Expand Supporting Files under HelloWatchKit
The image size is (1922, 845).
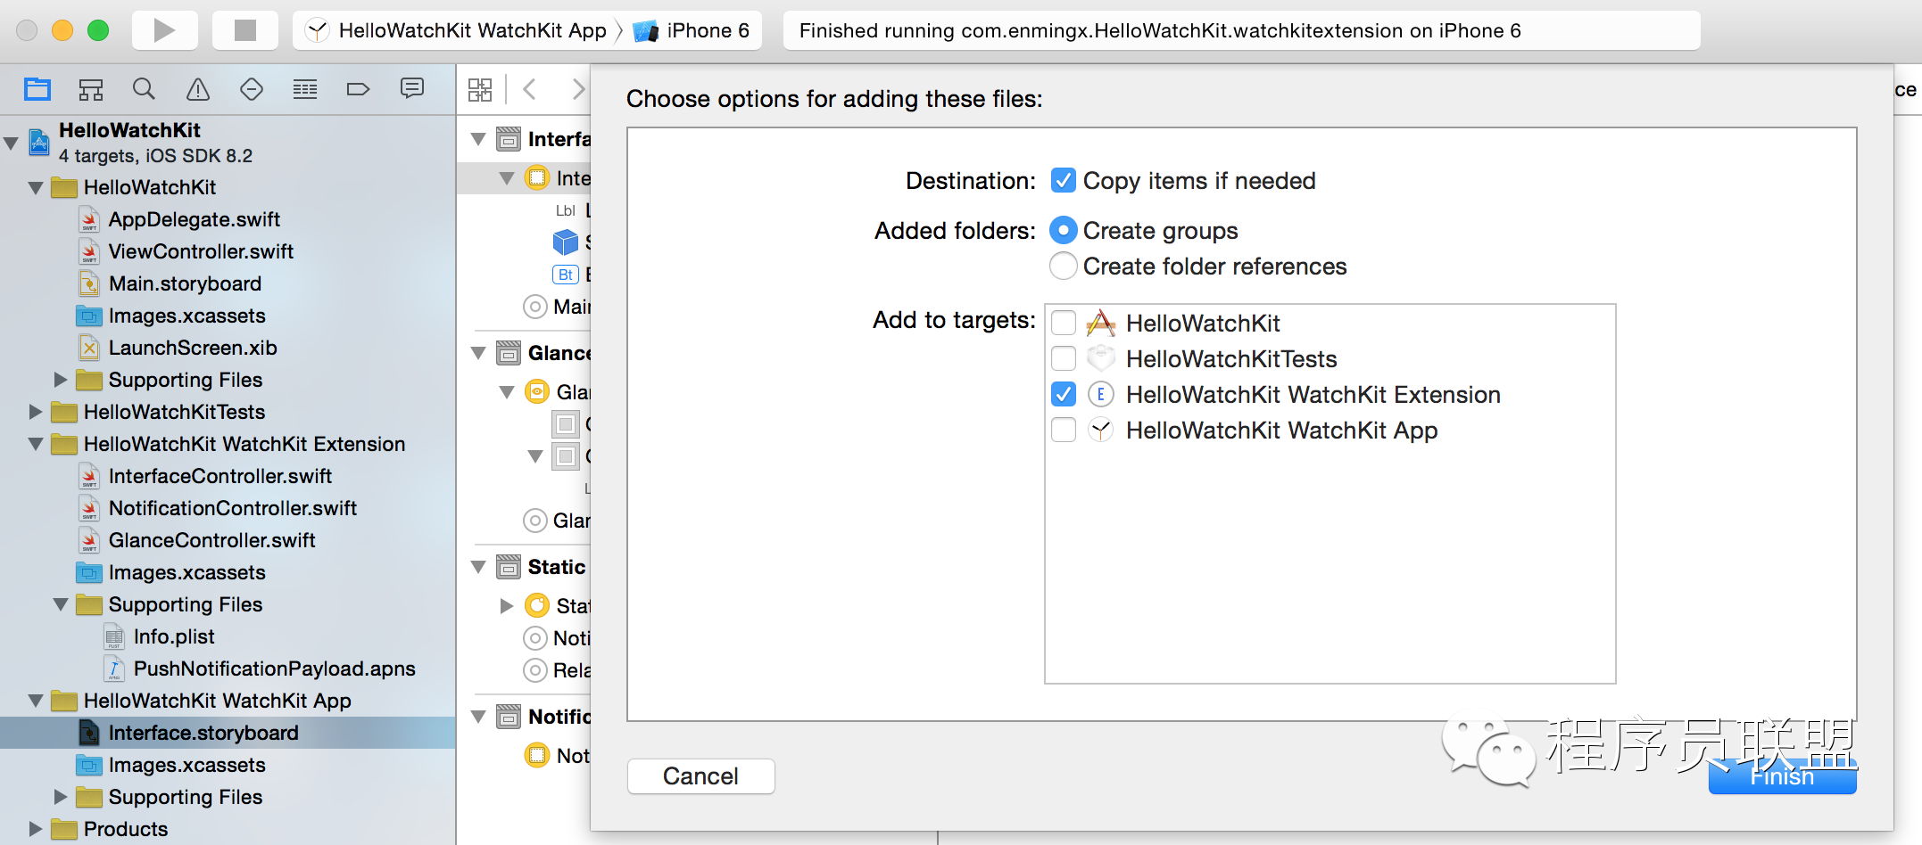(61, 380)
